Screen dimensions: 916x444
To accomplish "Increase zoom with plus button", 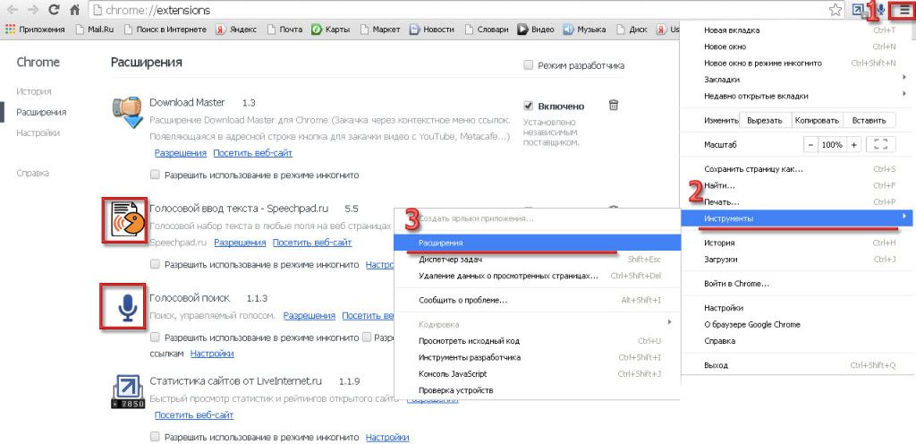I will [854, 144].
